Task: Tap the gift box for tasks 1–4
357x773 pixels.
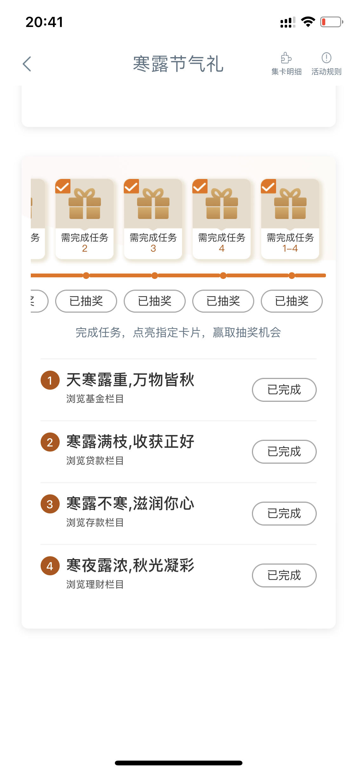Action: [x=290, y=203]
